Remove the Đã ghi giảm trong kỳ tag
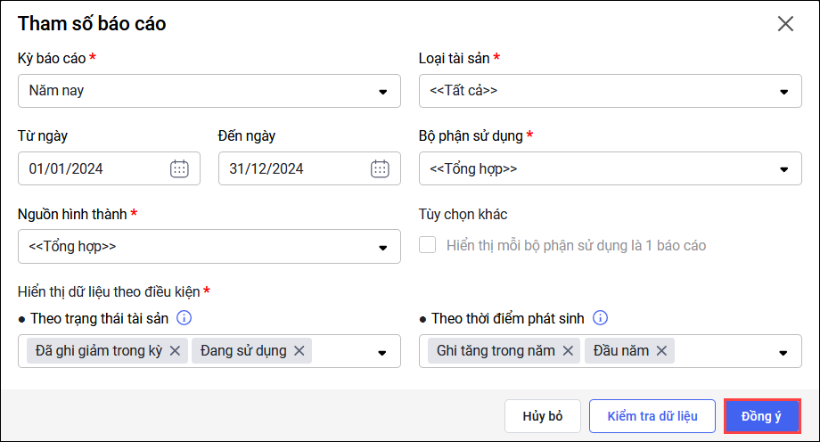This screenshot has height=442, width=820. click(175, 351)
